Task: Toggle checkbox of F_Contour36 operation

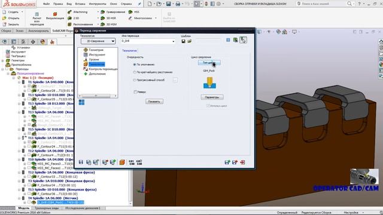Action: 29,193
